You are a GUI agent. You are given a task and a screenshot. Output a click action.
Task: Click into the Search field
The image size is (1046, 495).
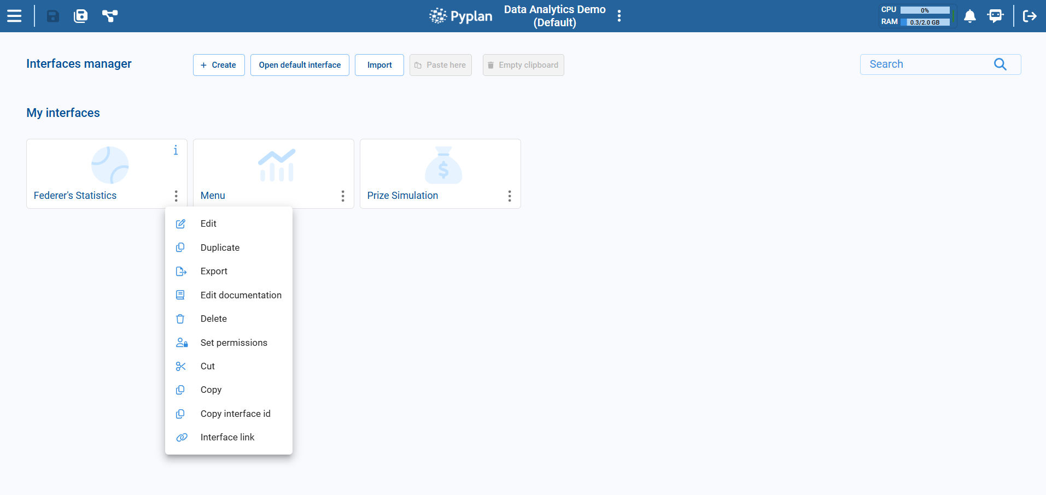pyautogui.click(x=927, y=64)
